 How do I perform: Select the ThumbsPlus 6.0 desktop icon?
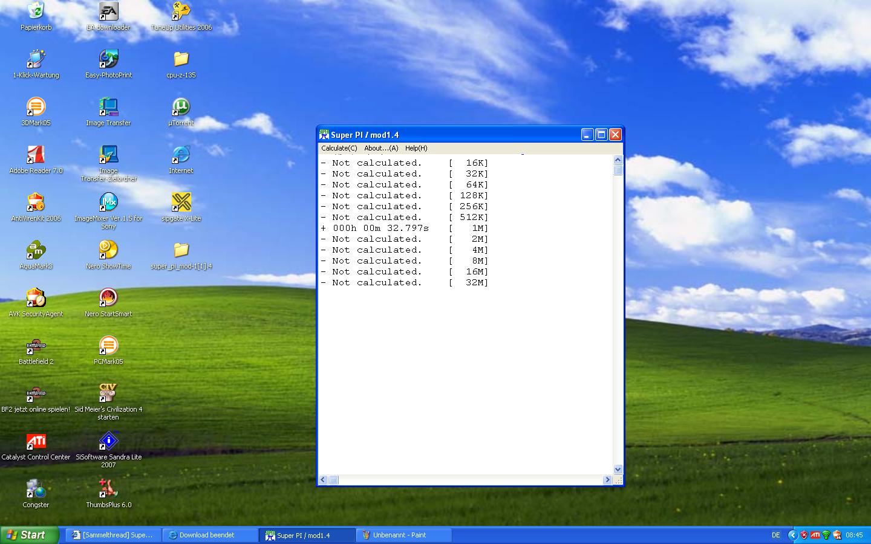point(108,488)
